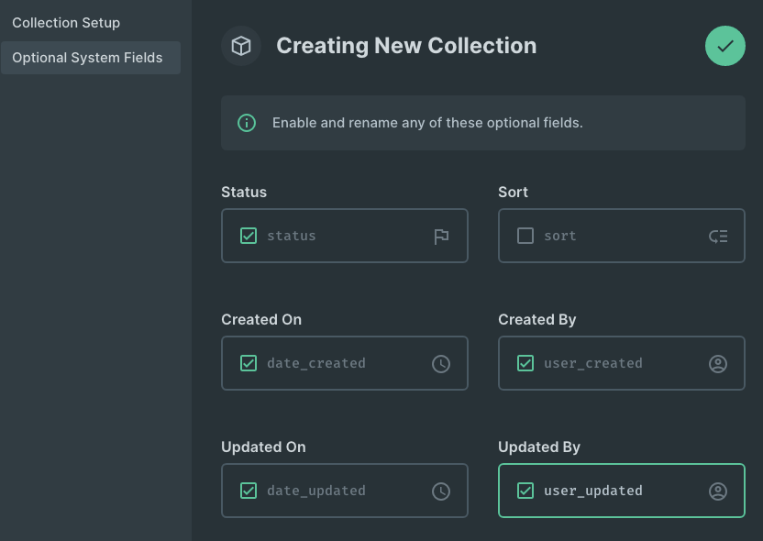Click the flag icon in Status field
Image resolution: width=763 pixels, height=541 pixels.
tap(441, 237)
